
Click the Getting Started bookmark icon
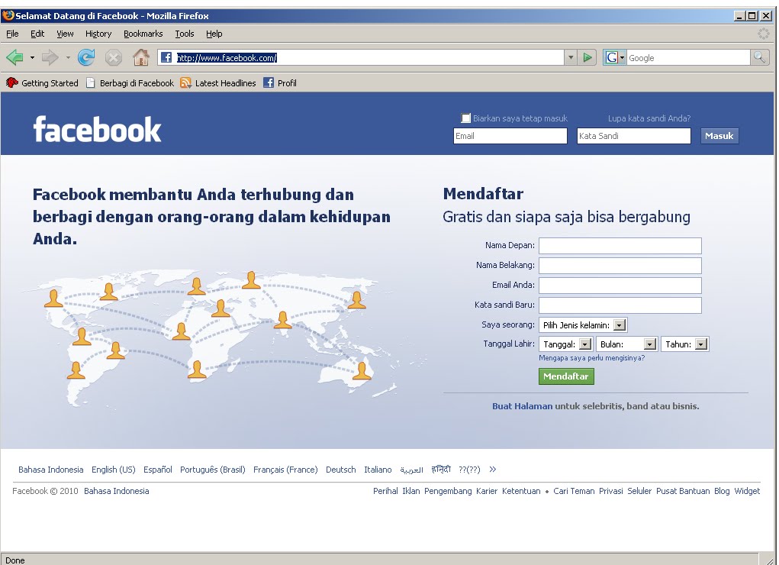(11, 82)
